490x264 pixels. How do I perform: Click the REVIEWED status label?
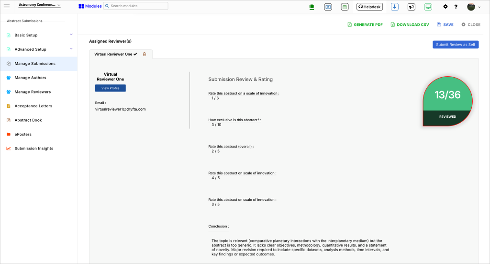pos(447,117)
